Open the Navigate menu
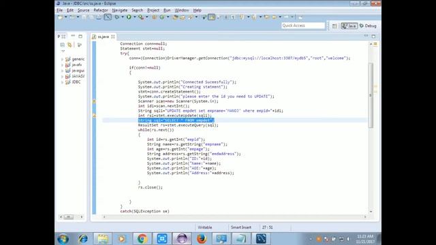 pyautogui.click(x=120, y=10)
